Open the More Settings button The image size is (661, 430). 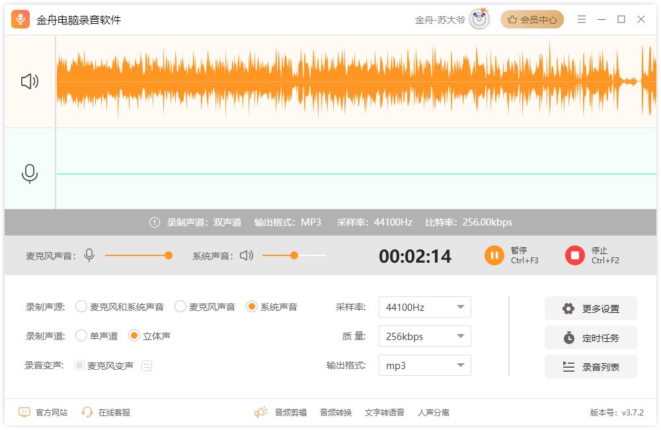(x=591, y=308)
